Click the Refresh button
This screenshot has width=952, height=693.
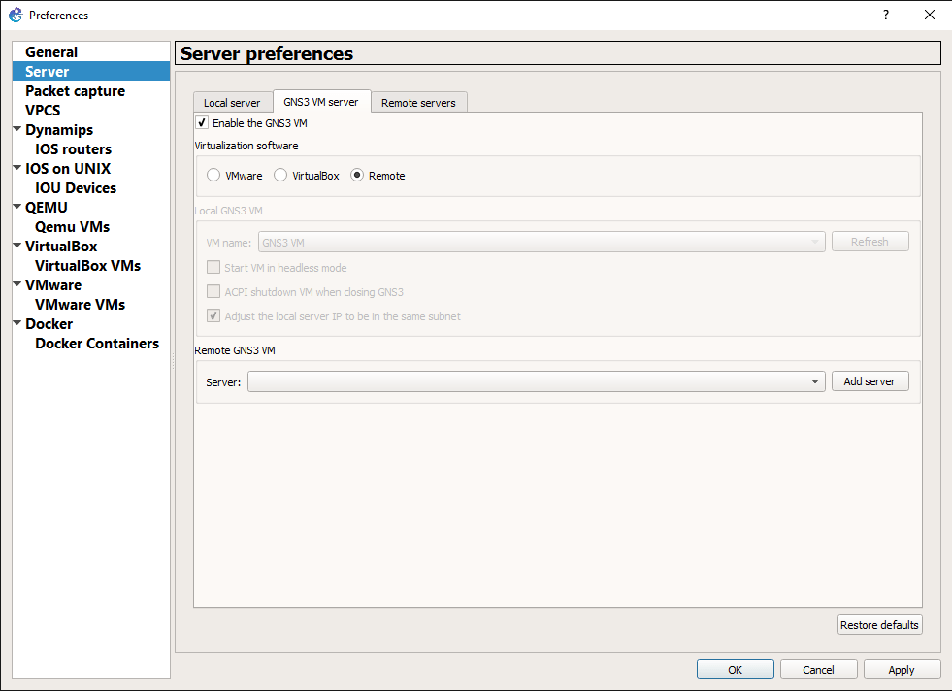[870, 242]
